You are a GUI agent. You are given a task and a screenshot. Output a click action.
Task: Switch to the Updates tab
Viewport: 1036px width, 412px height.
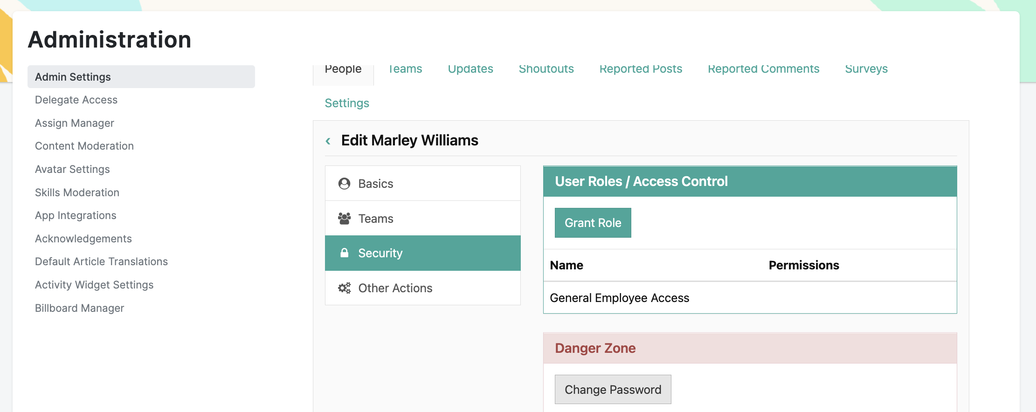[470, 69]
